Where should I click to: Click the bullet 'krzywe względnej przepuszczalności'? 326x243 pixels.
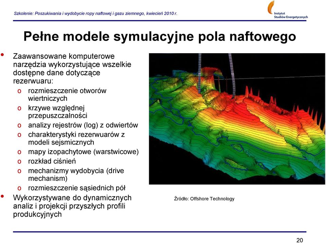58,112
